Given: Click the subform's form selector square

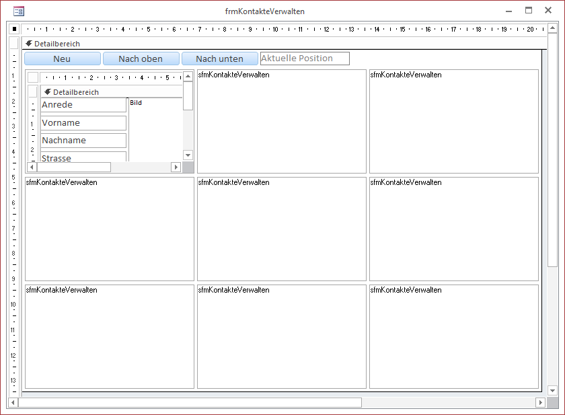Looking at the screenshot, I should point(32,77).
